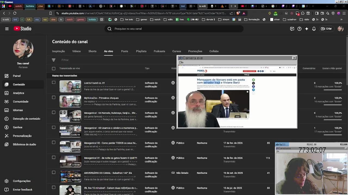Open the channel account avatar menu

point(340,29)
